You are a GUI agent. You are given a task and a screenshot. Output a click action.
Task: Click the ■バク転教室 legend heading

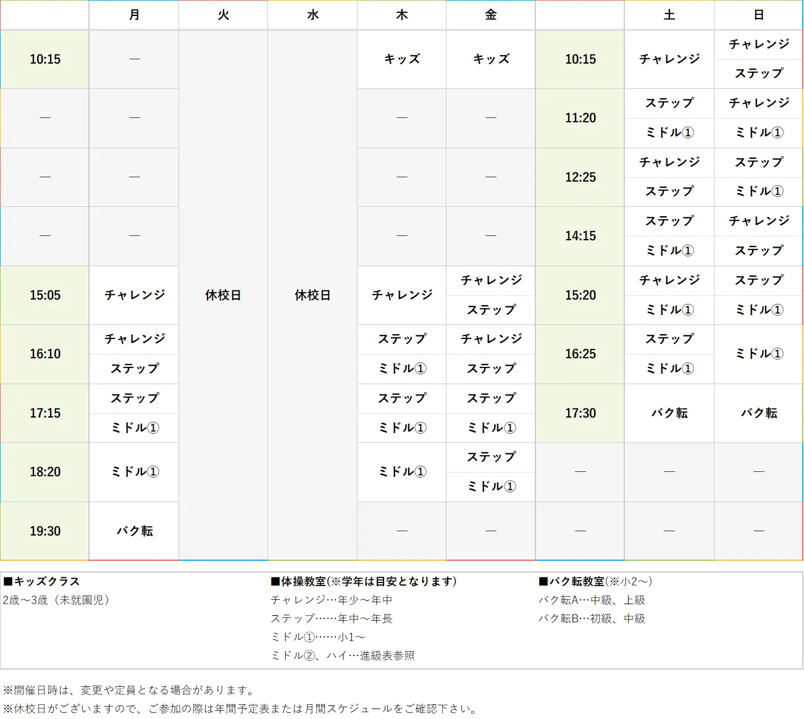click(595, 581)
